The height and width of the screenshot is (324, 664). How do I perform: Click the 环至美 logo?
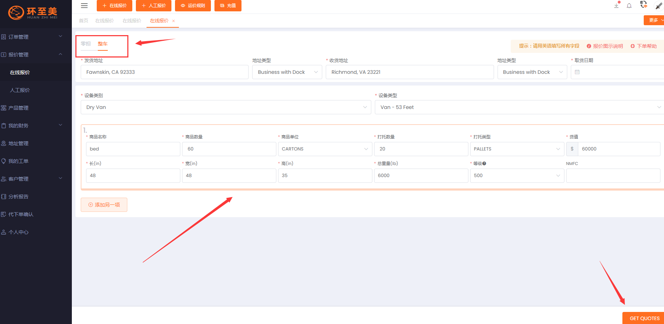pos(33,13)
